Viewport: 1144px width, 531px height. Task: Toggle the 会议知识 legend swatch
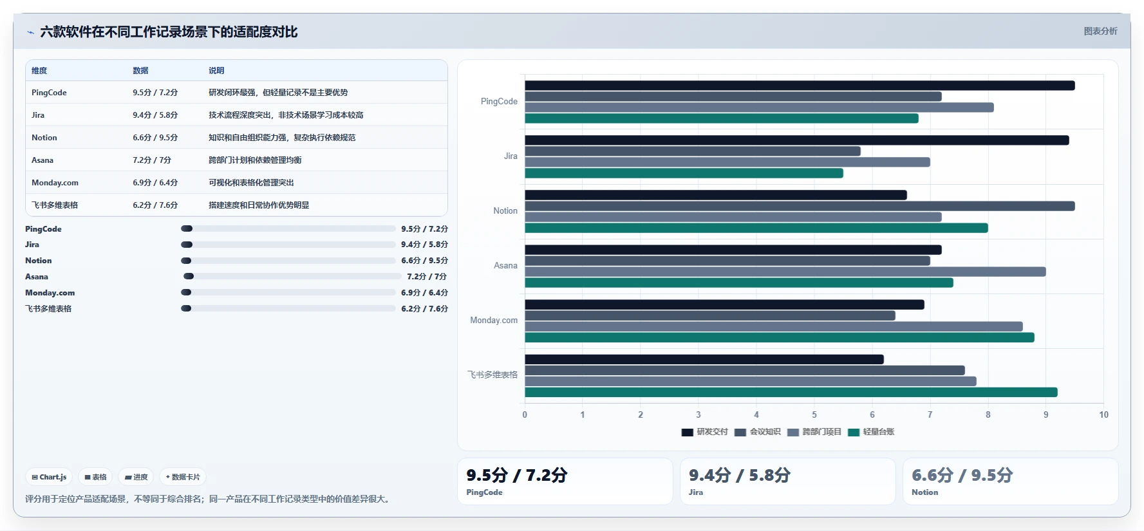pos(740,432)
